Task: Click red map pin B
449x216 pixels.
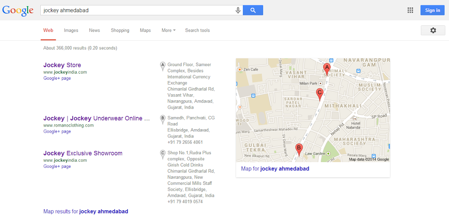Action: tap(299, 149)
